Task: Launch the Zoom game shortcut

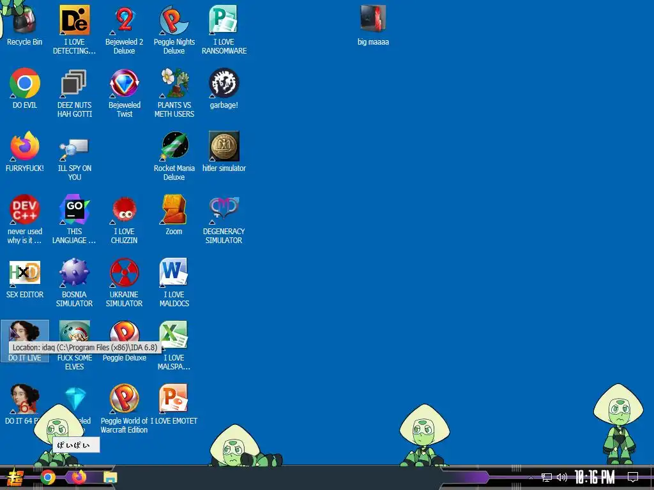Action: point(174,214)
